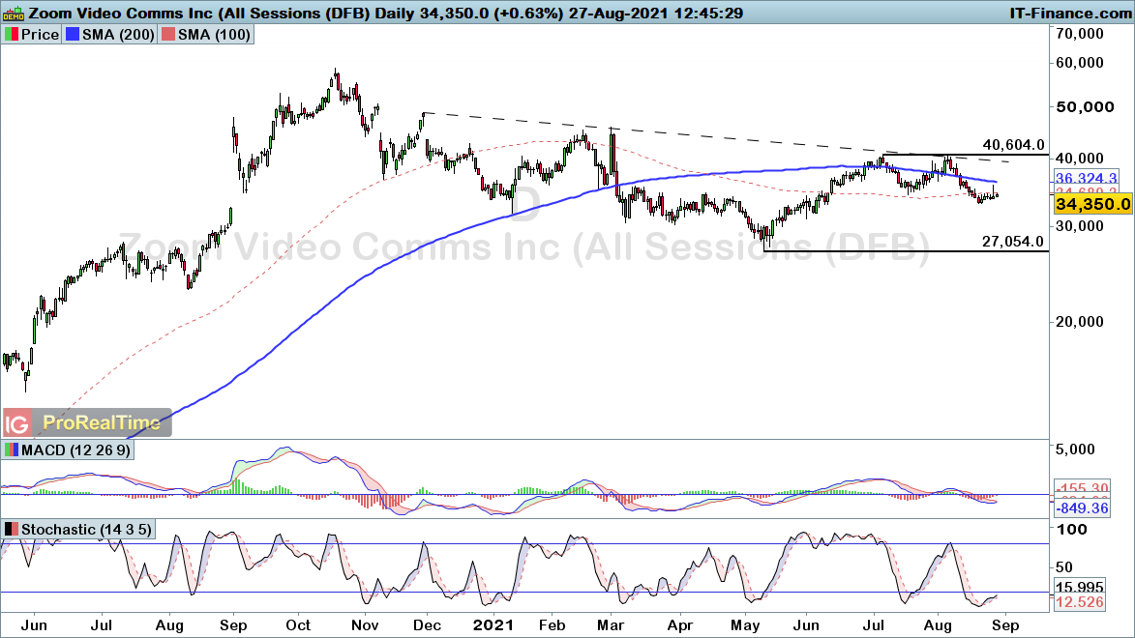Select the SMA (200) legend label
Image resolution: width=1135 pixels, height=638 pixels.
point(118,35)
